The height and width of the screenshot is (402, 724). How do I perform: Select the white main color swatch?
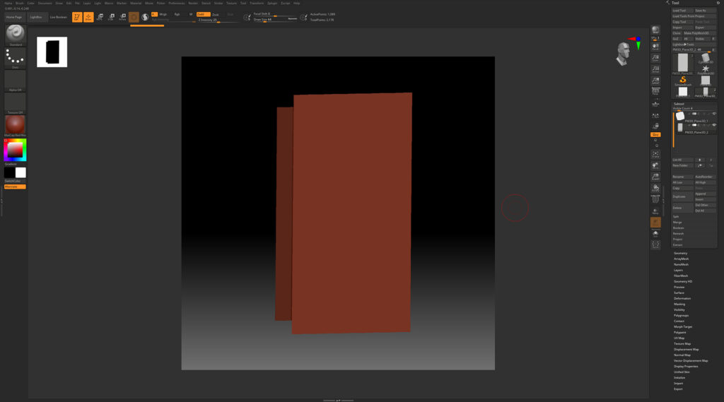click(x=21, y=172)
